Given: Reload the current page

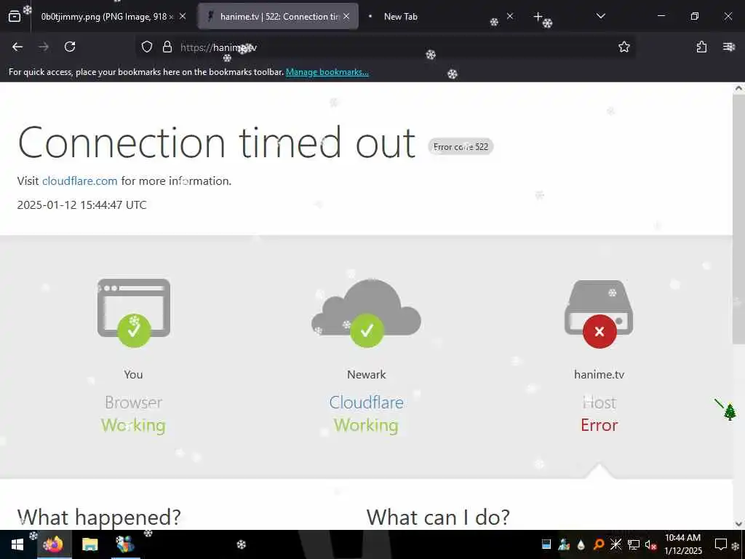Looking at the screenshot, I should 70,47.
